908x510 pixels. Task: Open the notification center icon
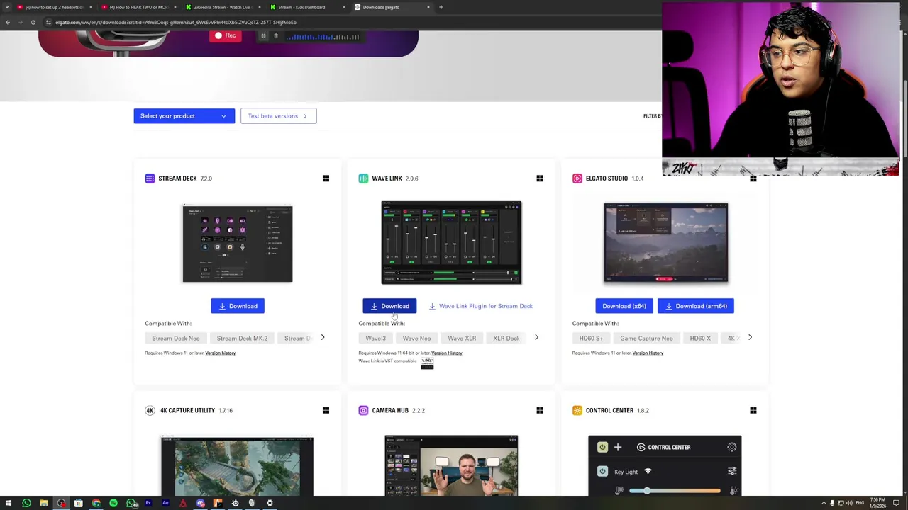(x=897, y=503)
